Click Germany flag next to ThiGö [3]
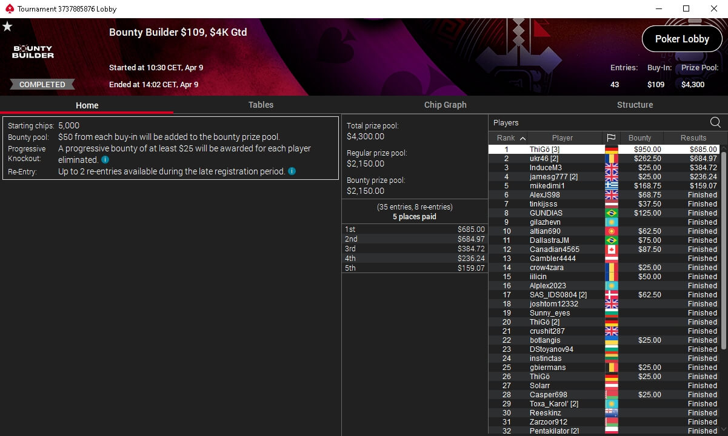 611,150
